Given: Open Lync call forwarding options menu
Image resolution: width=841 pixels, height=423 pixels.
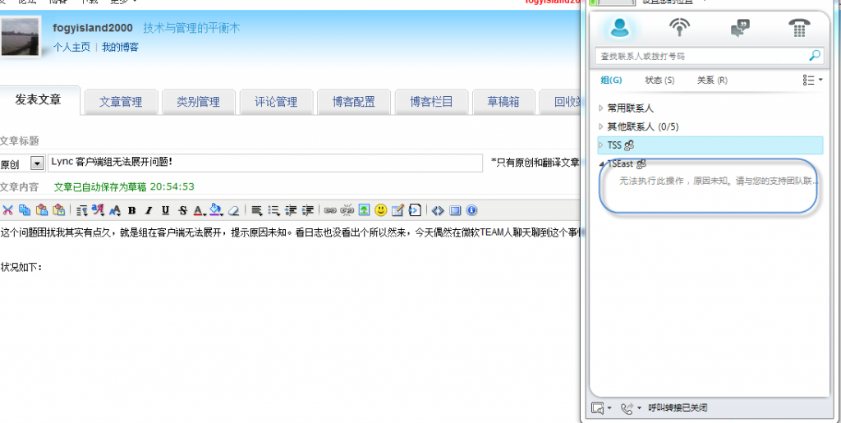Looking at the screenshot, I should tap(630, 408).
